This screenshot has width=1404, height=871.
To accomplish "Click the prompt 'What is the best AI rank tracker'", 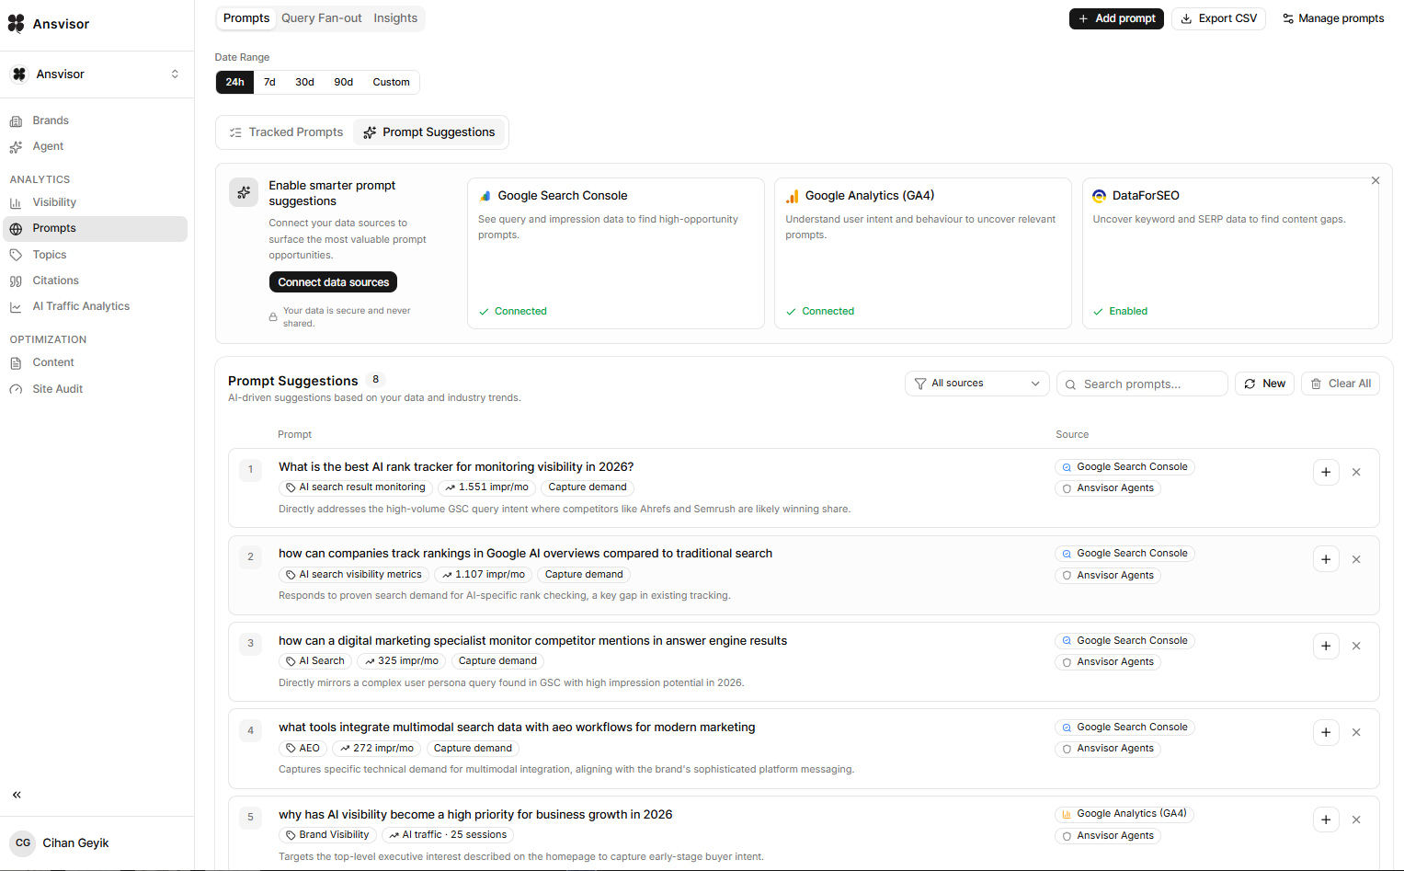I will coord(456,466).
